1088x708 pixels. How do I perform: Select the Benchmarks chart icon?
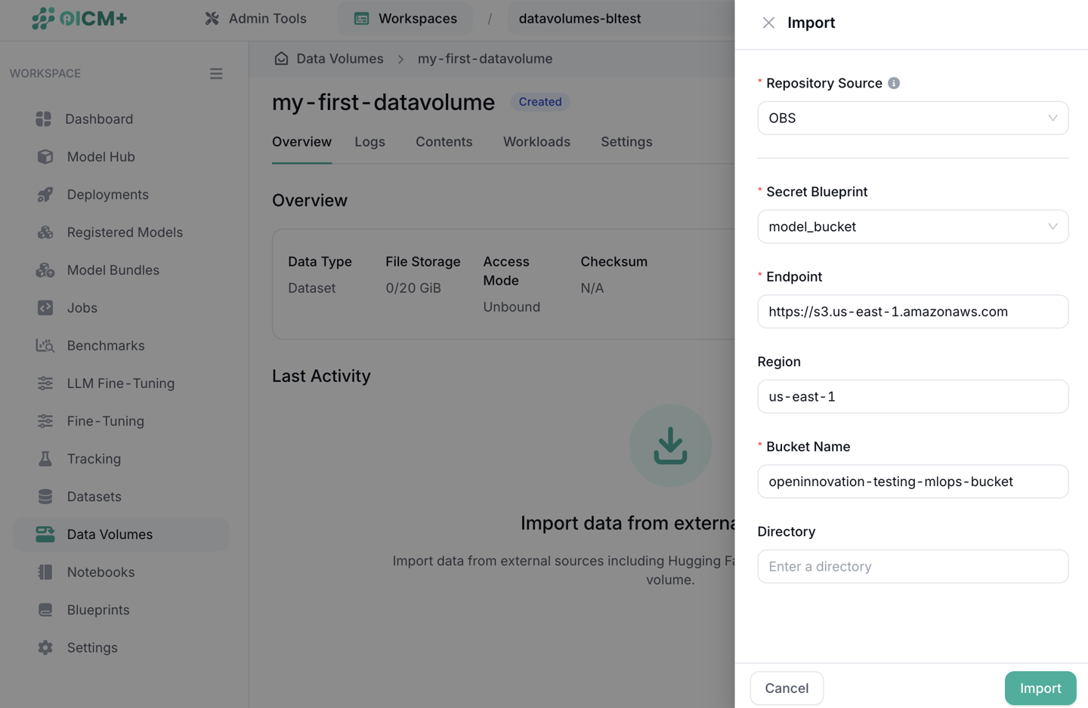pyautogui.click(x=45, y=346)
